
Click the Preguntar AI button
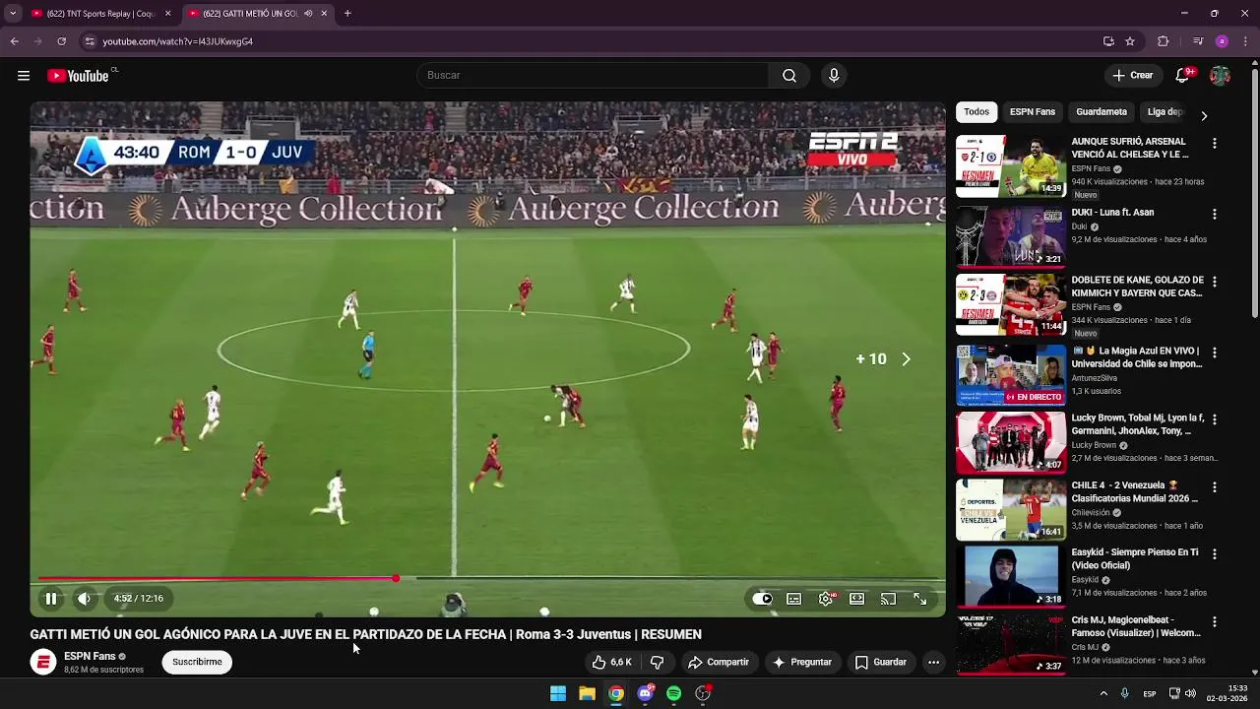click(801, 663)
